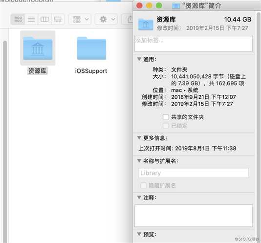The height and width of the screenshot is (243, 261).
Task: Zoom the 资源库 info window
Action: [159, 6]
